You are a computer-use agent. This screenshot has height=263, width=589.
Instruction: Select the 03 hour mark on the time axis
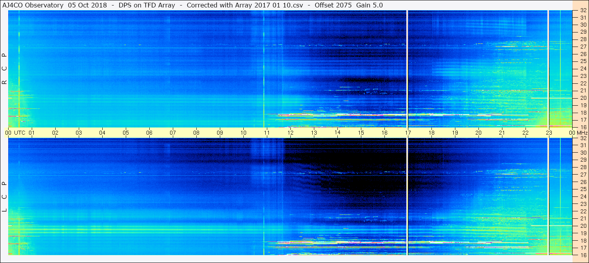coord(79,133)
